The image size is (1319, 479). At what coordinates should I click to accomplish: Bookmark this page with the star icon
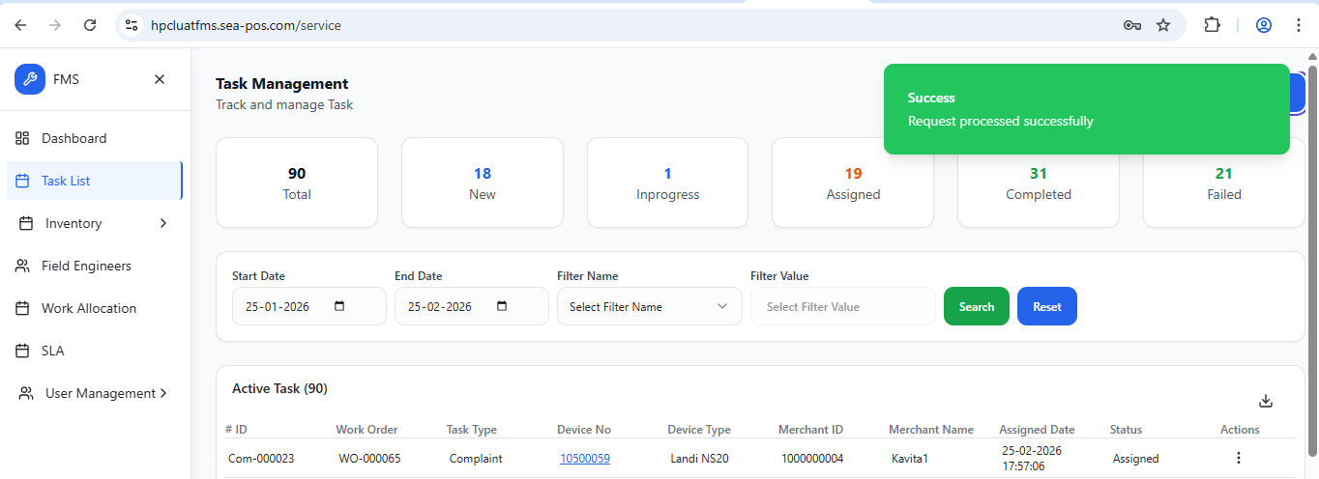click(1163, 25)
